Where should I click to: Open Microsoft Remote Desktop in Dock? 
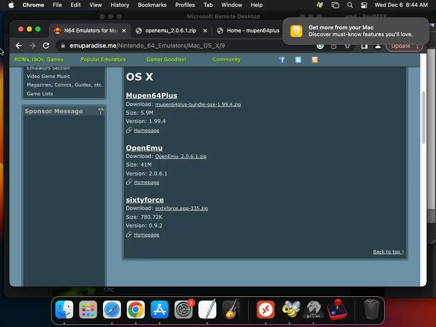pyautogui.click(x=266, y=310)
